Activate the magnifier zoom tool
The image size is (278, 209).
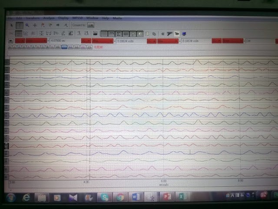(27, 26)
